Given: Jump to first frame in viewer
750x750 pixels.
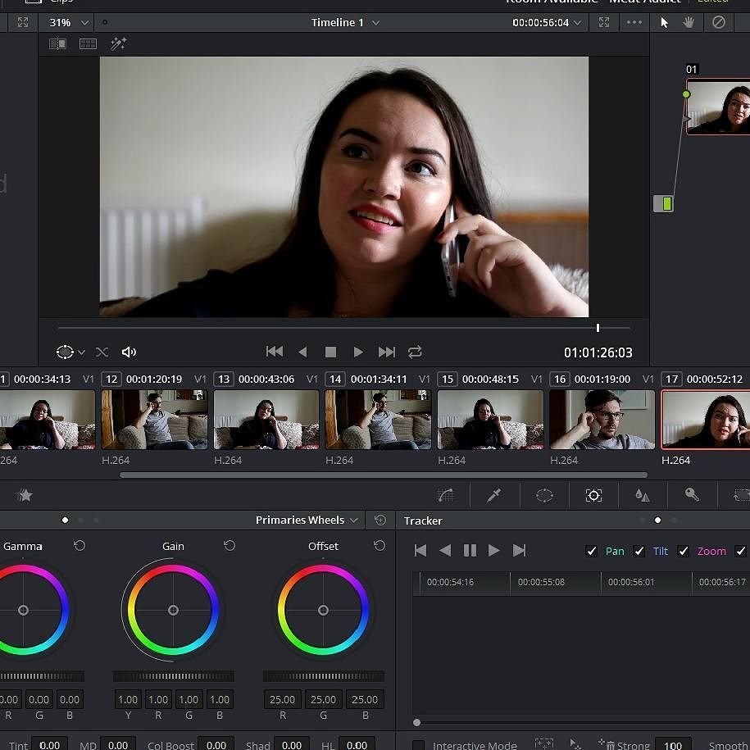Looking at the screenshot, I should click(x=275, y=352).
